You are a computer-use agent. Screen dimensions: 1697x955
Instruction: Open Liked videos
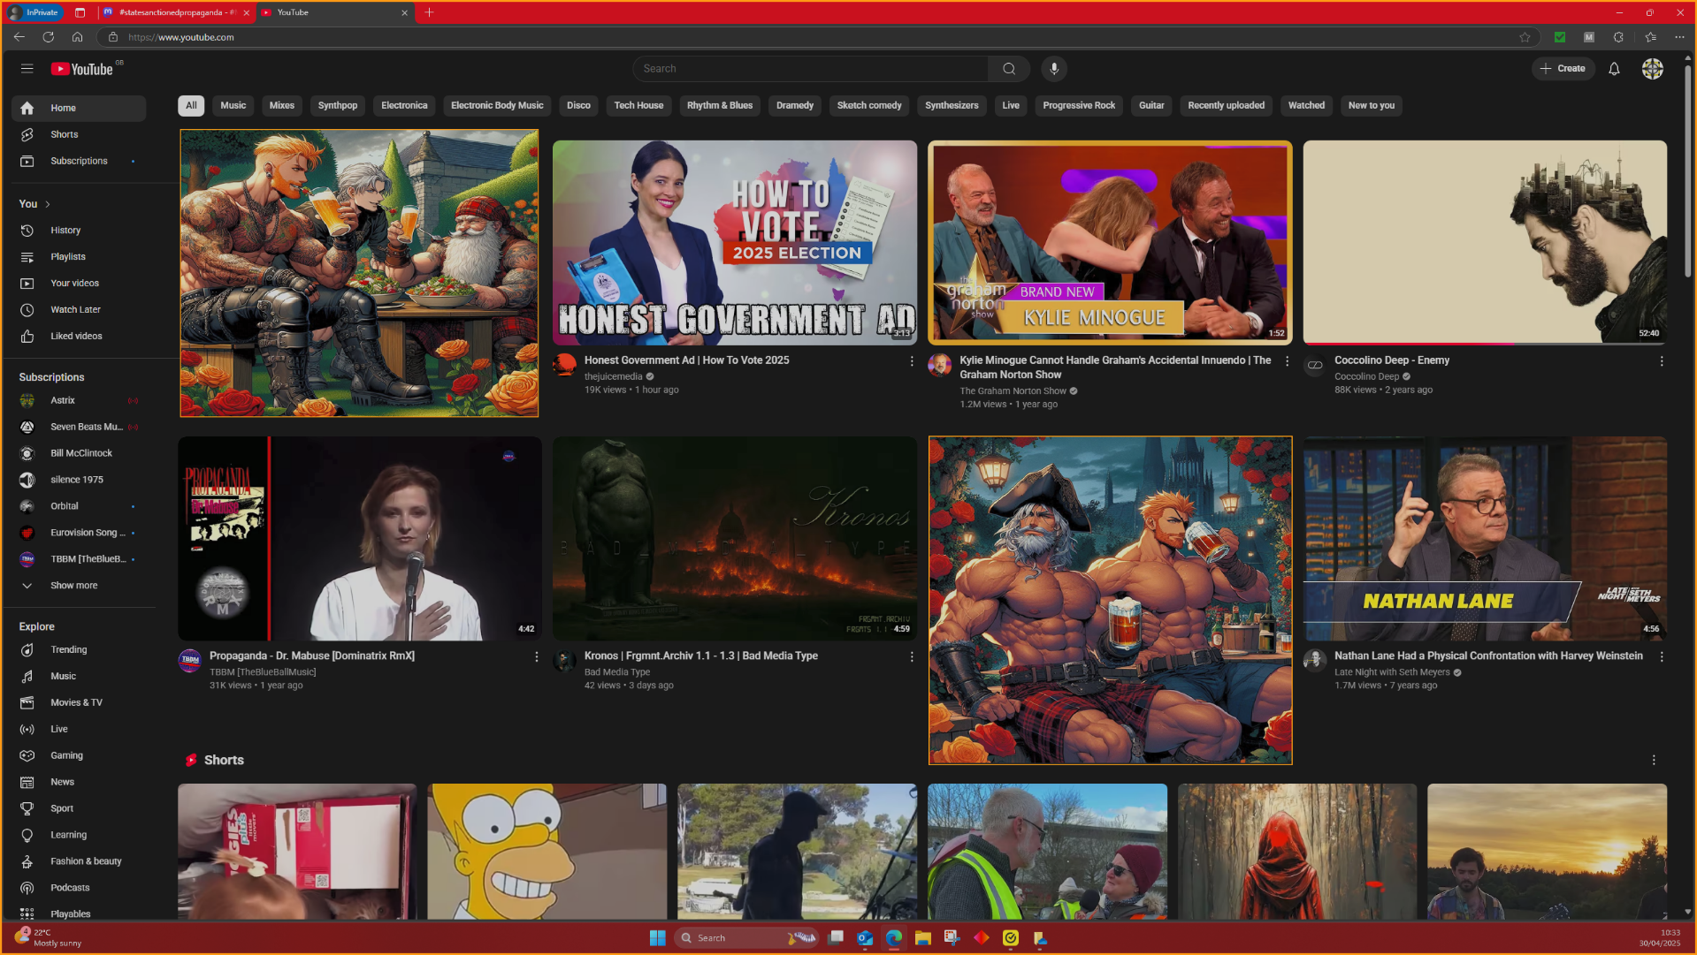(x=80, y=337)
